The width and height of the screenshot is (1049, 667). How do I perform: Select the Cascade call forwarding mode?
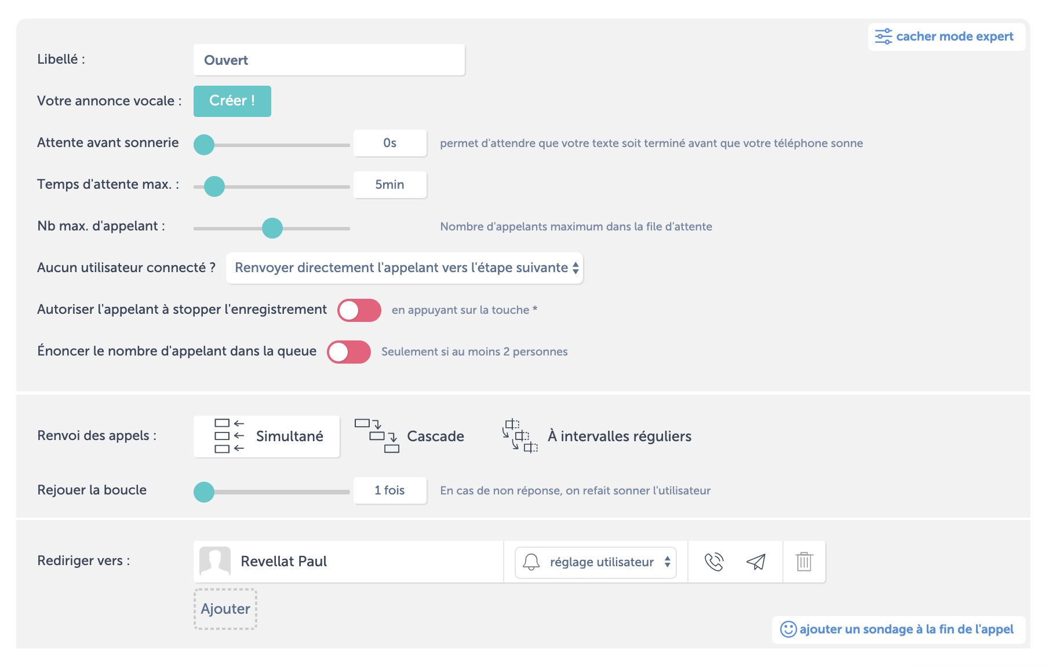pos(409,436)
